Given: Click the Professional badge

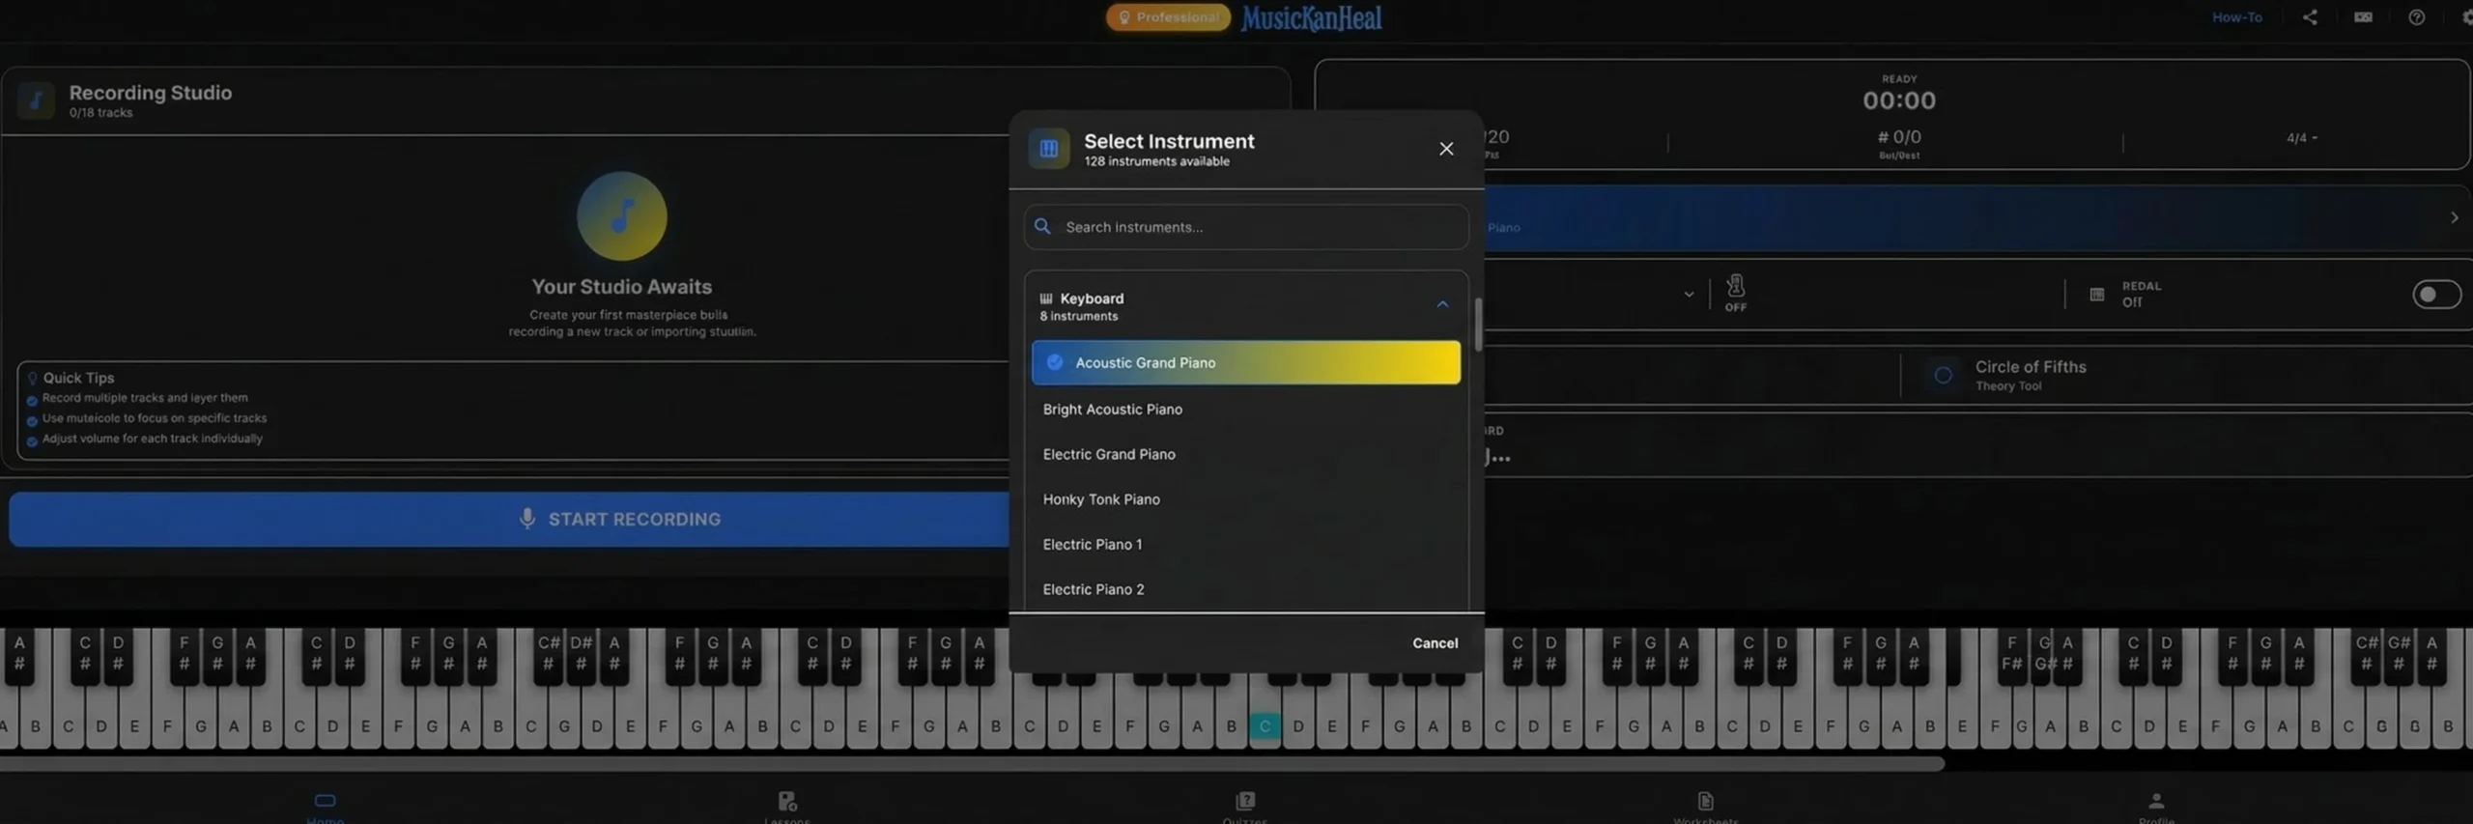Looking at the screenshot, I should [1167, 17].
